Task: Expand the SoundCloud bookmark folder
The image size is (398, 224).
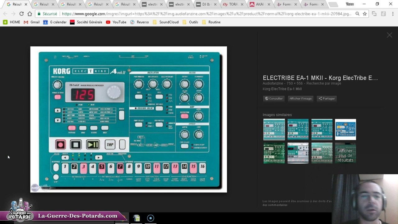Action: (166, 22)
